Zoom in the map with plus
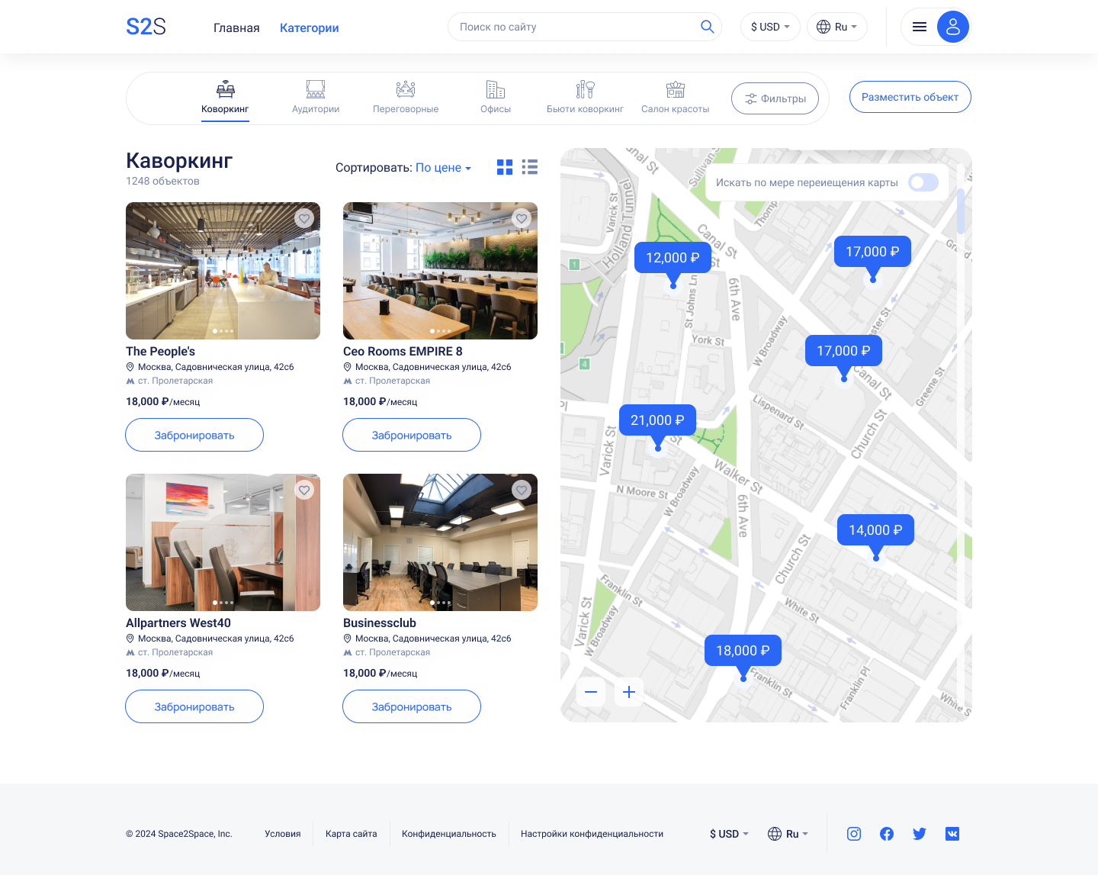1098x875 pixels. point(629,692)
